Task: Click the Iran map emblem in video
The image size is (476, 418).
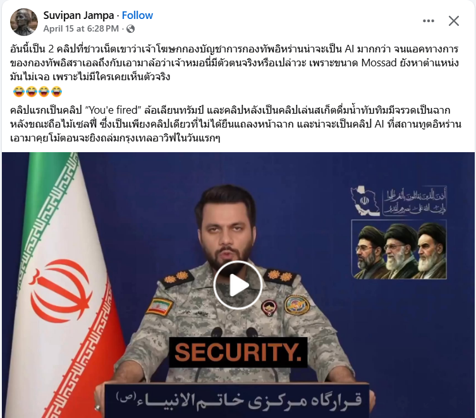Action: [x=365, y=201]
